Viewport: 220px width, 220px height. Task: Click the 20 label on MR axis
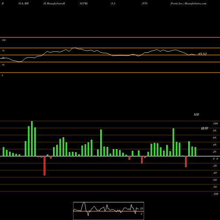(214, 152)
